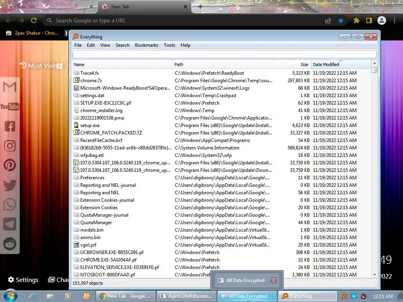
Task: Close the All Data Encrypted preview
Action: (274, 280)
